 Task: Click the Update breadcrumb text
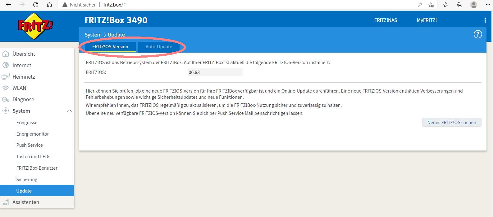(x=116, y=35)
